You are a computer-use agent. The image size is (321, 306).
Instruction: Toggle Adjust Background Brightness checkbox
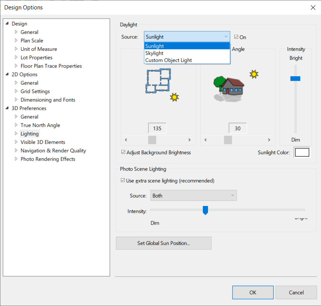point(123,152)
